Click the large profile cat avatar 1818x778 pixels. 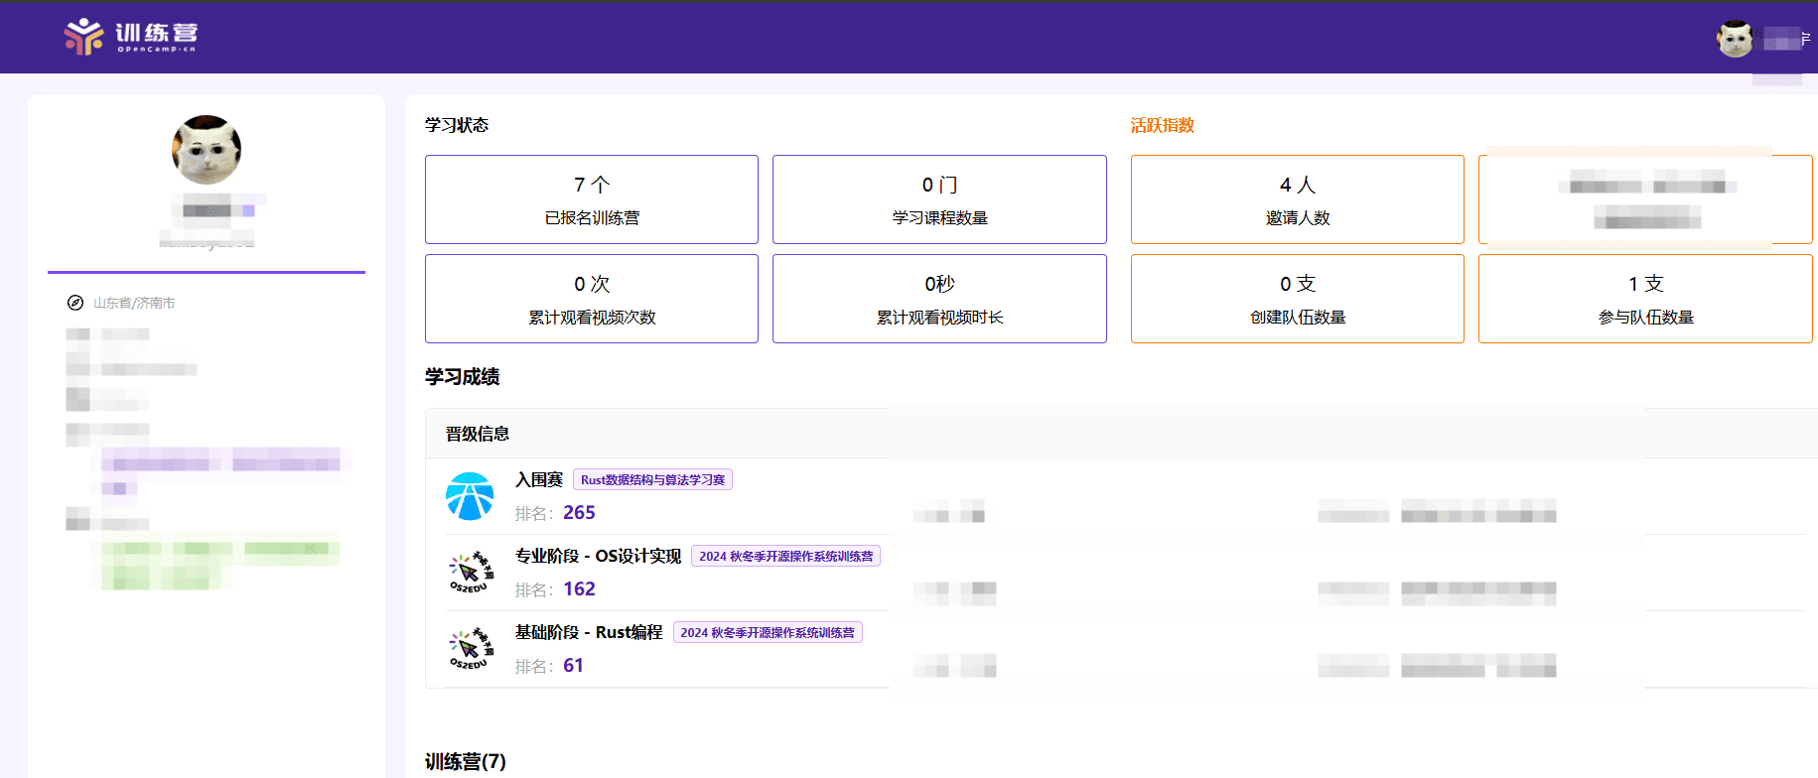click(x=207, y=150)
